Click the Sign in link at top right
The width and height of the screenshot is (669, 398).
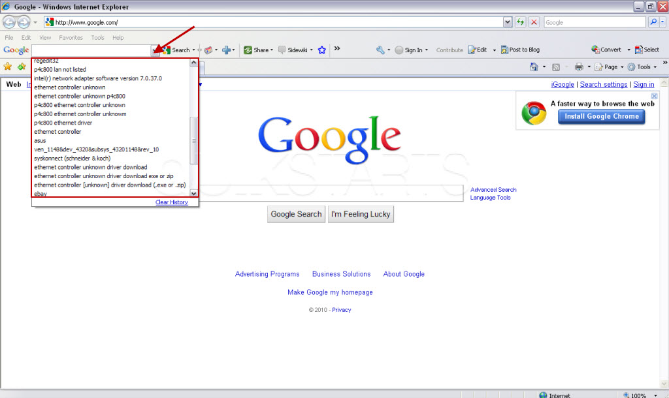click(x=644, y=84)
